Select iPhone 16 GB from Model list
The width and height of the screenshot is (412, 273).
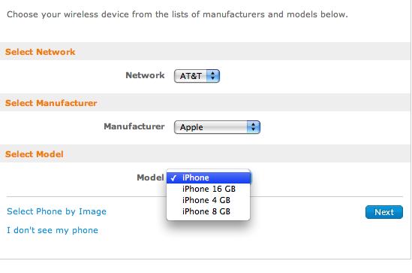[x=209, y=189]
